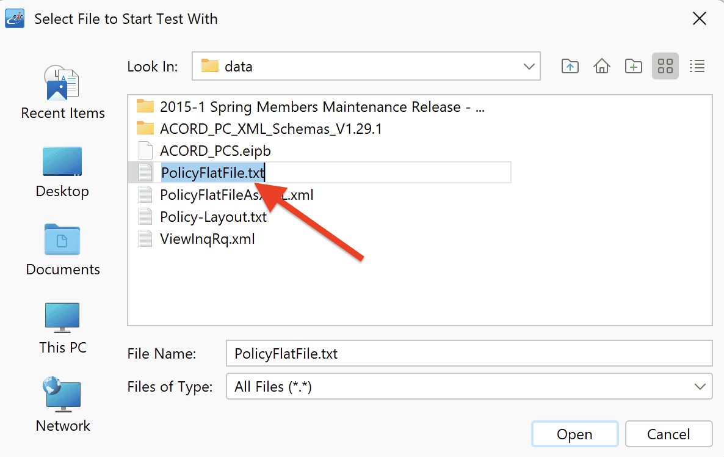
Task: Open the Documents location
Action: click(x=63, y=250)
